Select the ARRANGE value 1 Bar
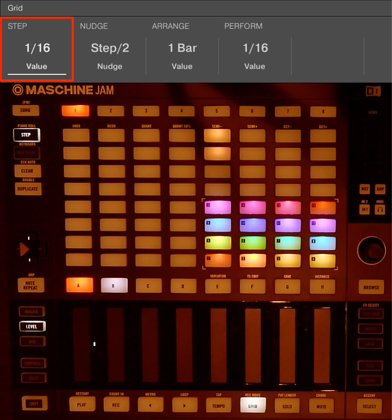Viewport: 392px width, 420px height. point(183,48)
